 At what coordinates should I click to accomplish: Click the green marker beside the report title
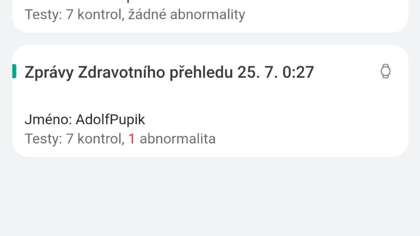[x=14, y=72]
